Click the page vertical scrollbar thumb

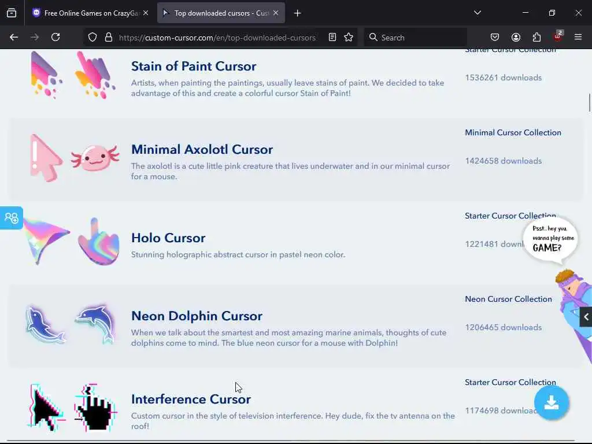point(589,102)
